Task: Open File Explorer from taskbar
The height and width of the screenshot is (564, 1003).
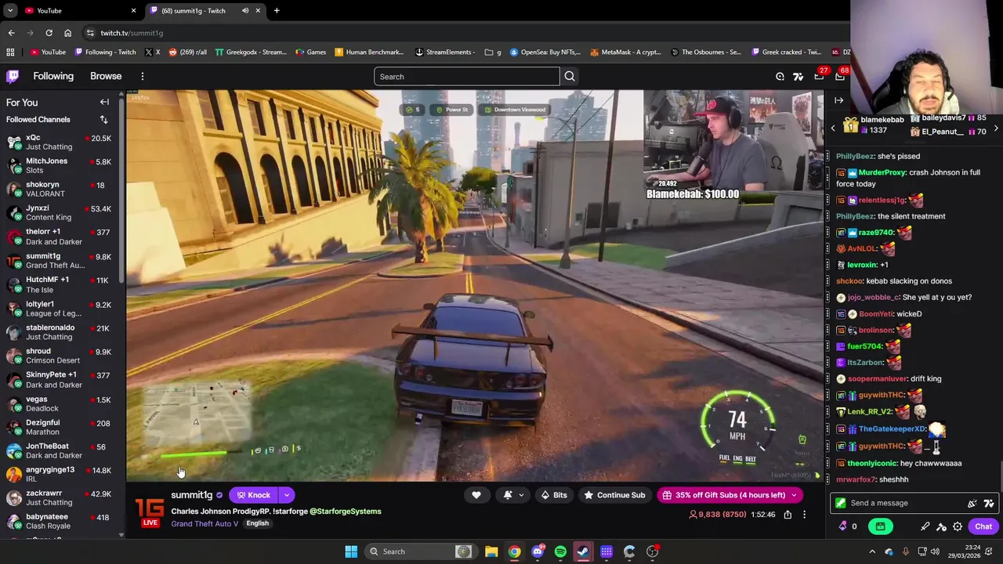Action: (491, 551)
